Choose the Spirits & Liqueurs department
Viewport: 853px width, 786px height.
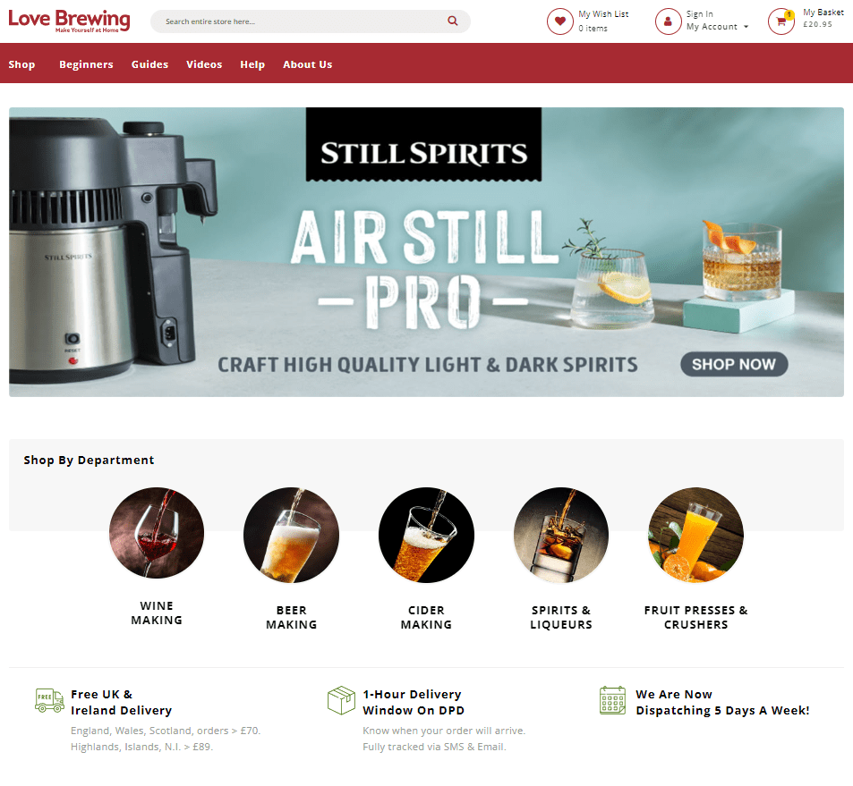[x=561, y=617]
